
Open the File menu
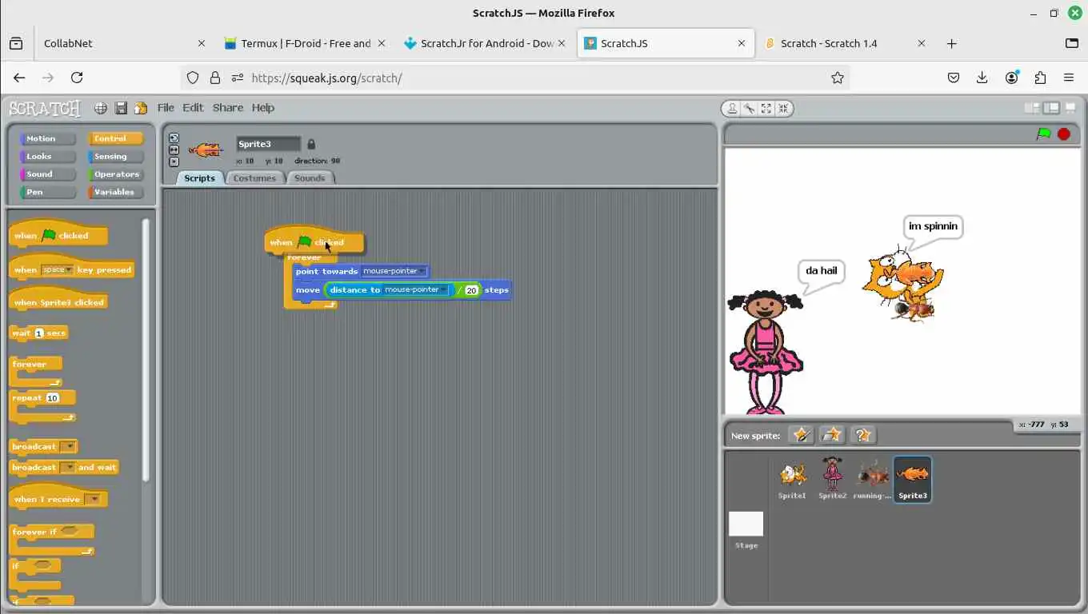pos(166,108)
